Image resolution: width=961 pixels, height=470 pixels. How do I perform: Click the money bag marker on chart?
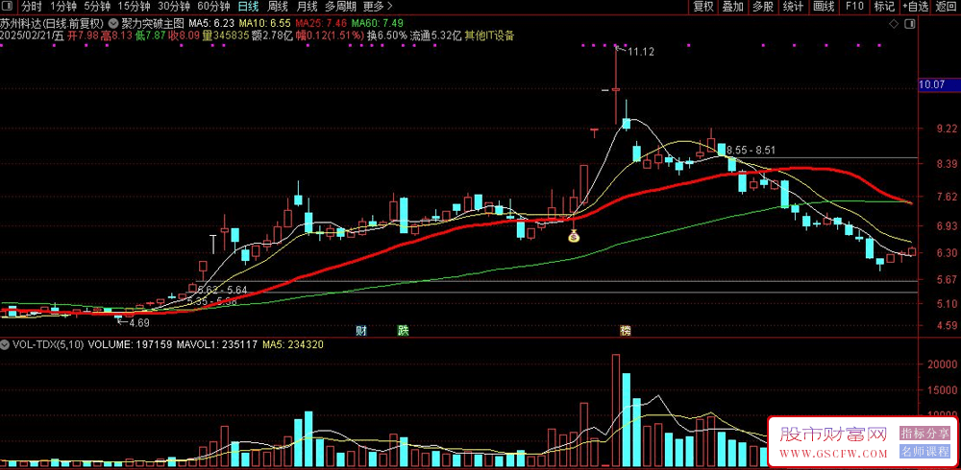[x=574, y=236]
